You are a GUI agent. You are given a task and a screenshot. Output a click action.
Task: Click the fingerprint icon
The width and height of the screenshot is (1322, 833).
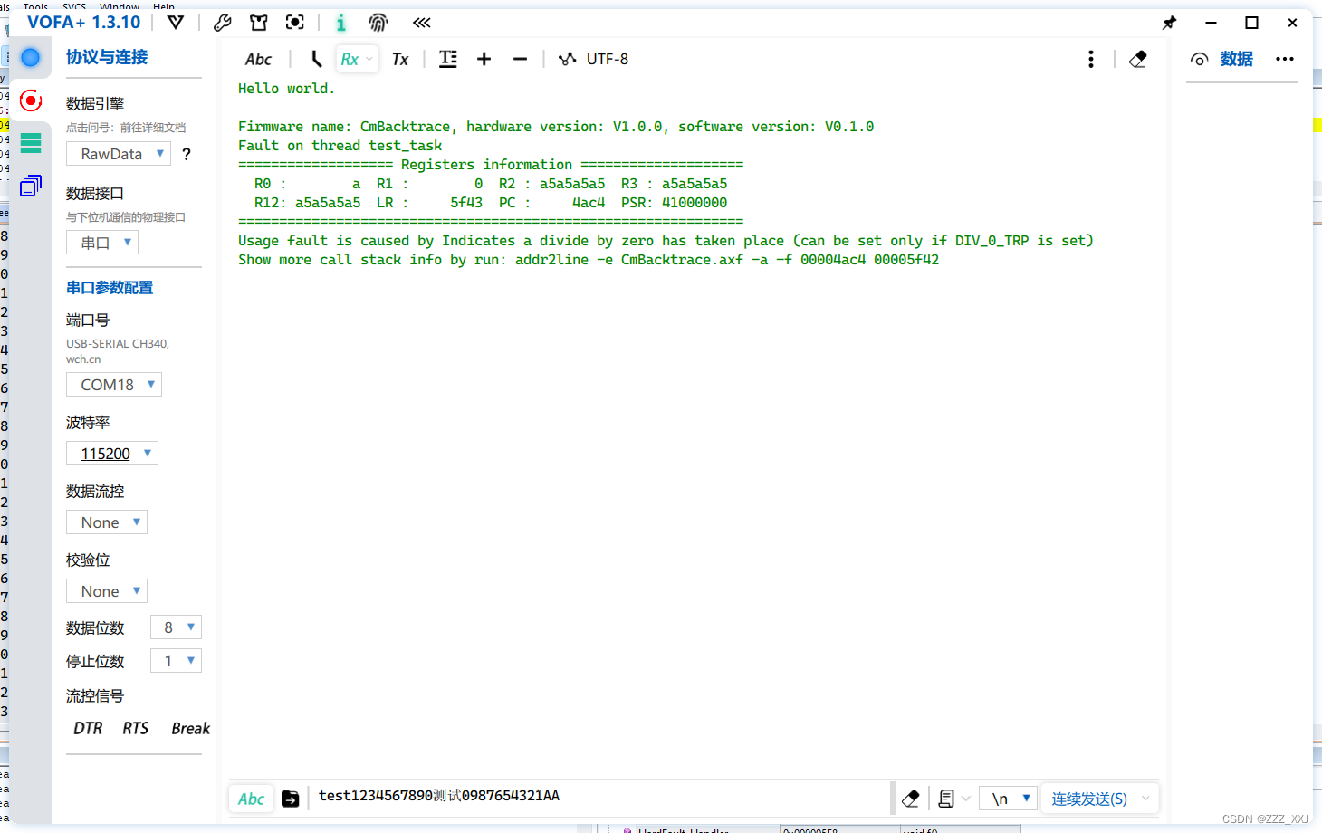point(378,23)
